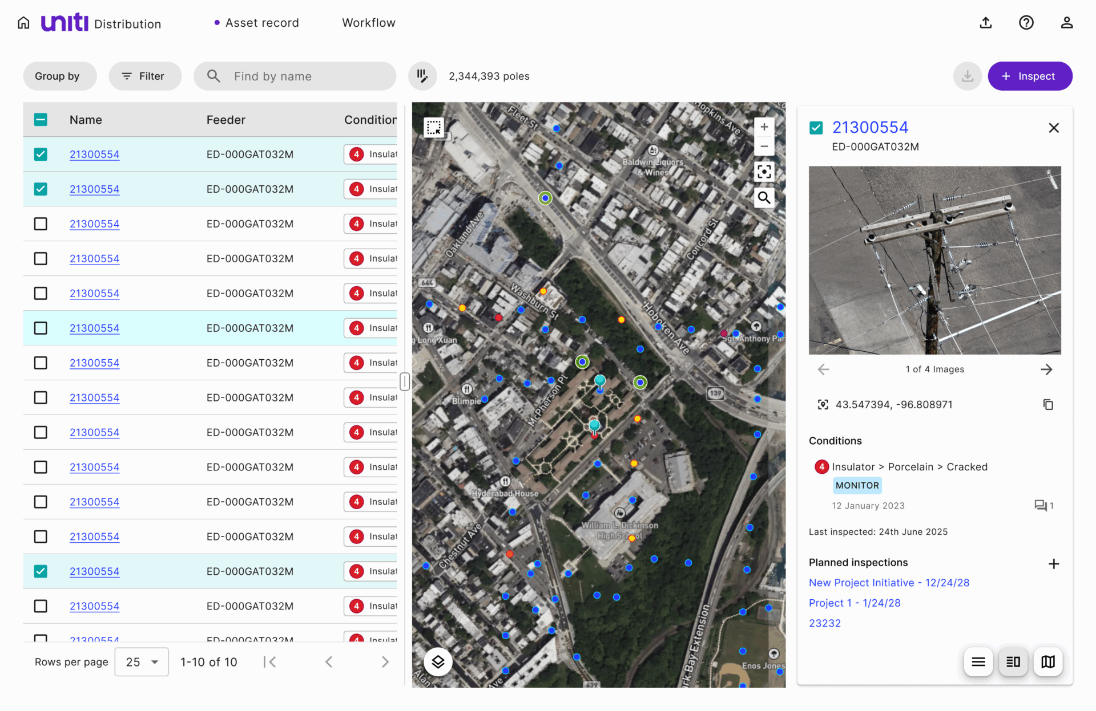Click the map layers icon
This screenshot has height=711, width=1096.
point(438,661)
